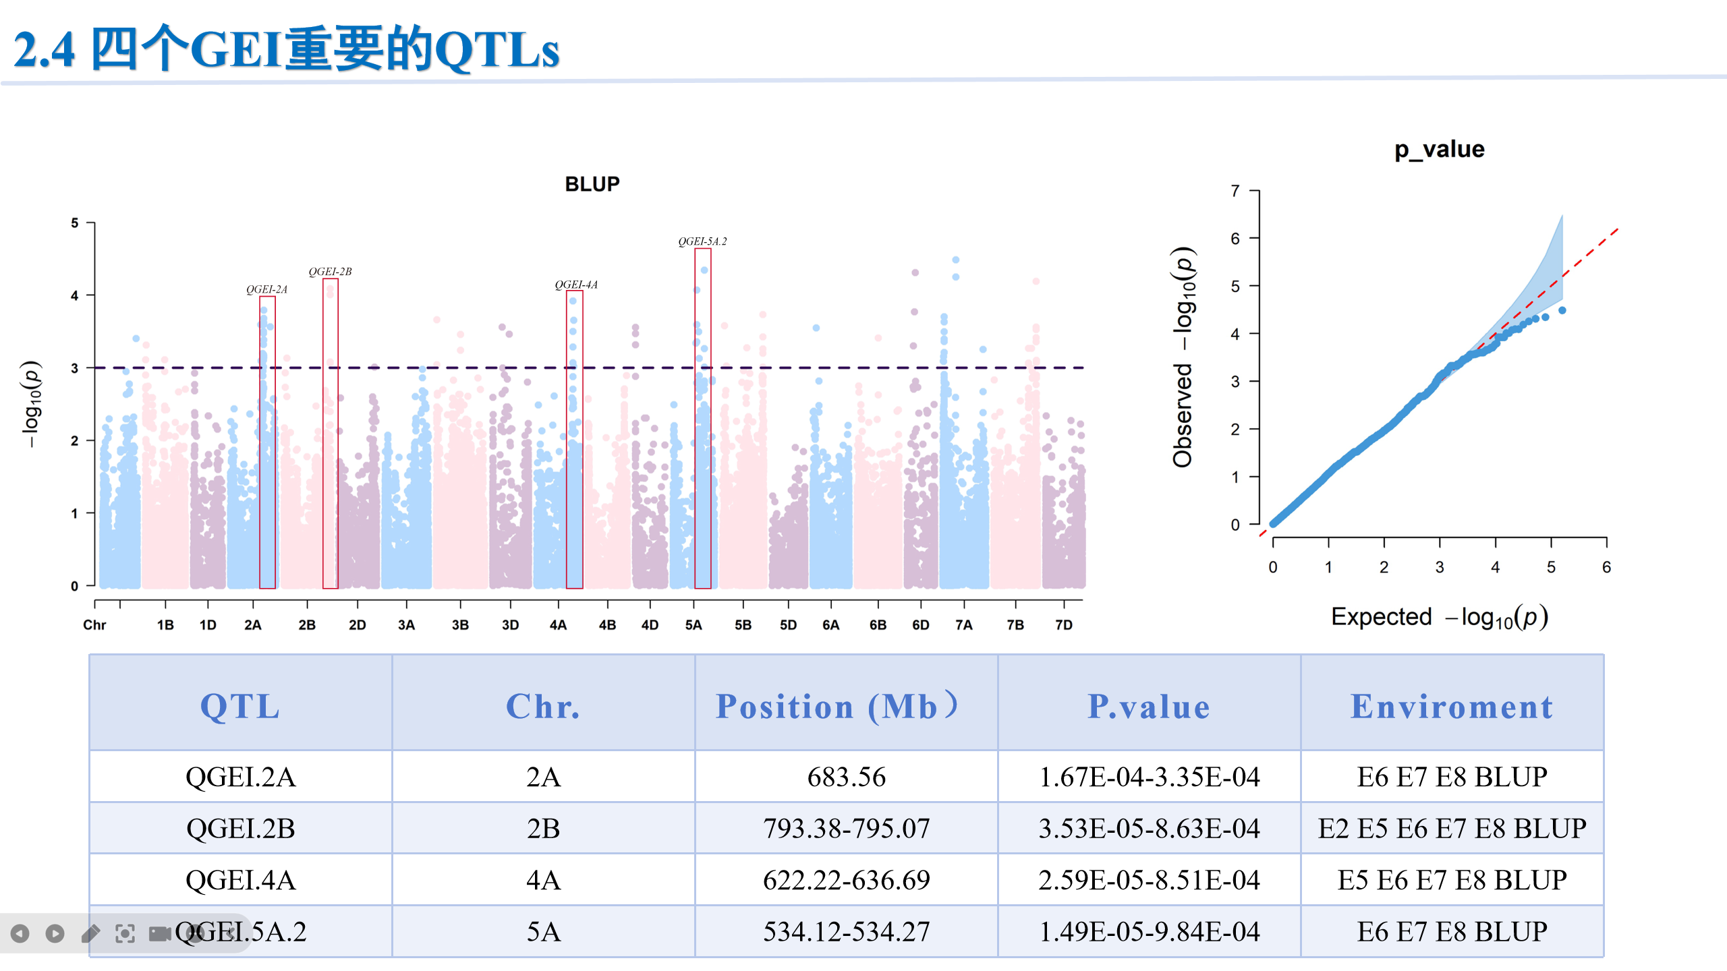Click the slide title '2.4 四个GEI重要的QTLs'
Image resolution: width=1727 pixels, height=971 pixels.
(286, 49)
